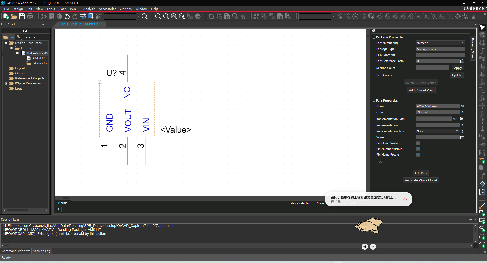Open the search text combo box dropdown

tap(138, 17)
